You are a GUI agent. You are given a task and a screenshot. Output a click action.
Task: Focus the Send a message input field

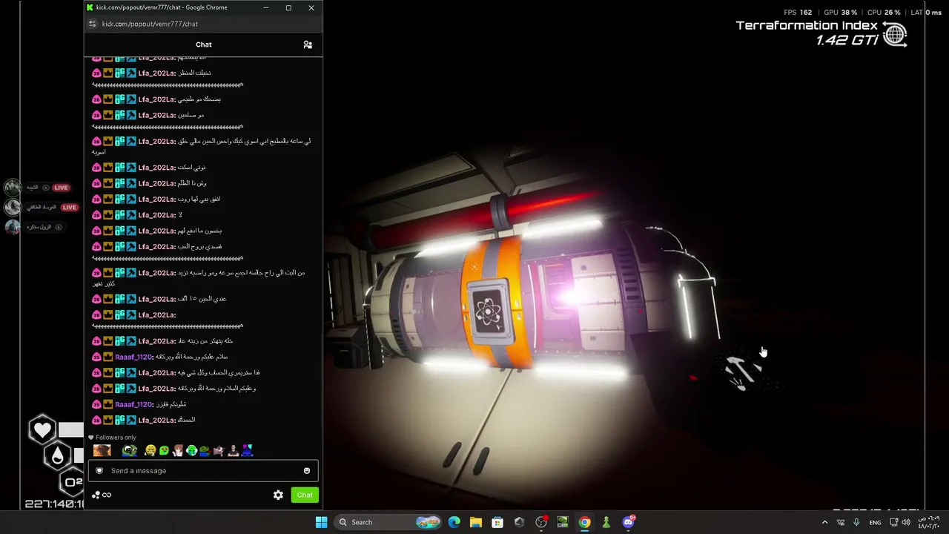coord(203,471)
